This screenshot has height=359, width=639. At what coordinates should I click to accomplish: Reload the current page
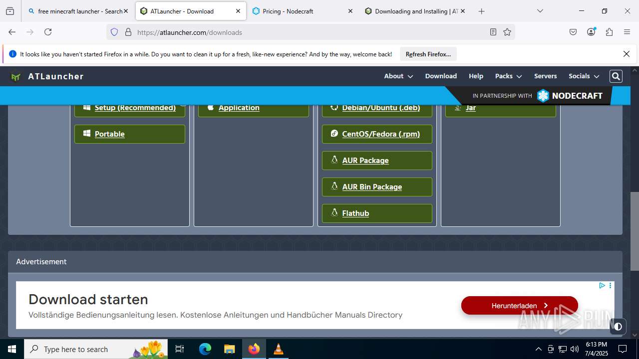(x=48, y=32)
